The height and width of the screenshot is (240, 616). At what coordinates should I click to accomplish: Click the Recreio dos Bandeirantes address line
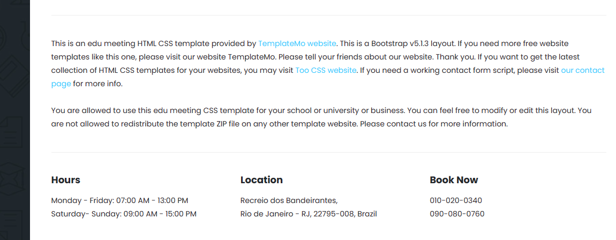pyautogui.click(x=289, y=201)
